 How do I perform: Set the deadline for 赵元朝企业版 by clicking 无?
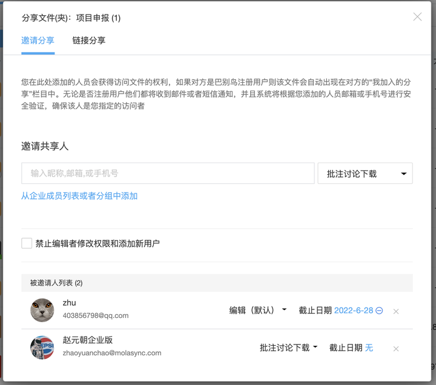tap(369, 348)
